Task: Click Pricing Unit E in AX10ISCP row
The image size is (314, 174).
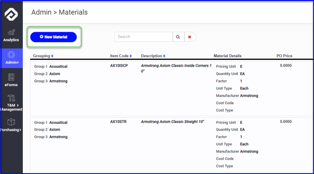Action: 229,66
